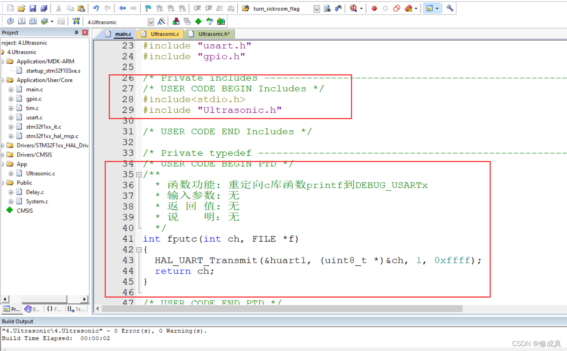
Task: Open the target selector dropdown 4.Ultrasonic
Action: [151, 22]
